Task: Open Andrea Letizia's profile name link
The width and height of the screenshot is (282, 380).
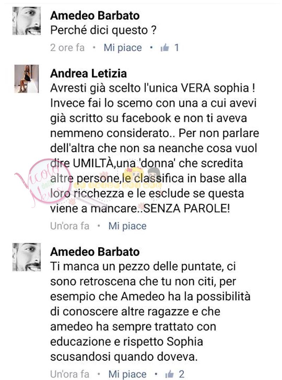Action: (x=88, y=74)
